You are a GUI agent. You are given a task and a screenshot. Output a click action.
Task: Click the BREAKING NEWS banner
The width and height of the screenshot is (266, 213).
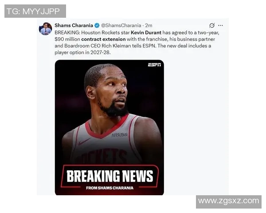coord(110,176)
